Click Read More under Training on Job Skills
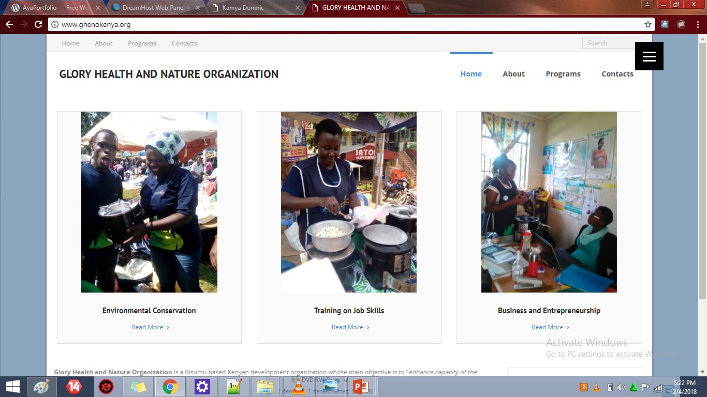This screenshot has height=397, width=707. (x=350, y=327)
